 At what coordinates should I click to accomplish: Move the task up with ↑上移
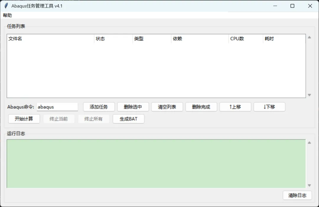coord(235,107)
